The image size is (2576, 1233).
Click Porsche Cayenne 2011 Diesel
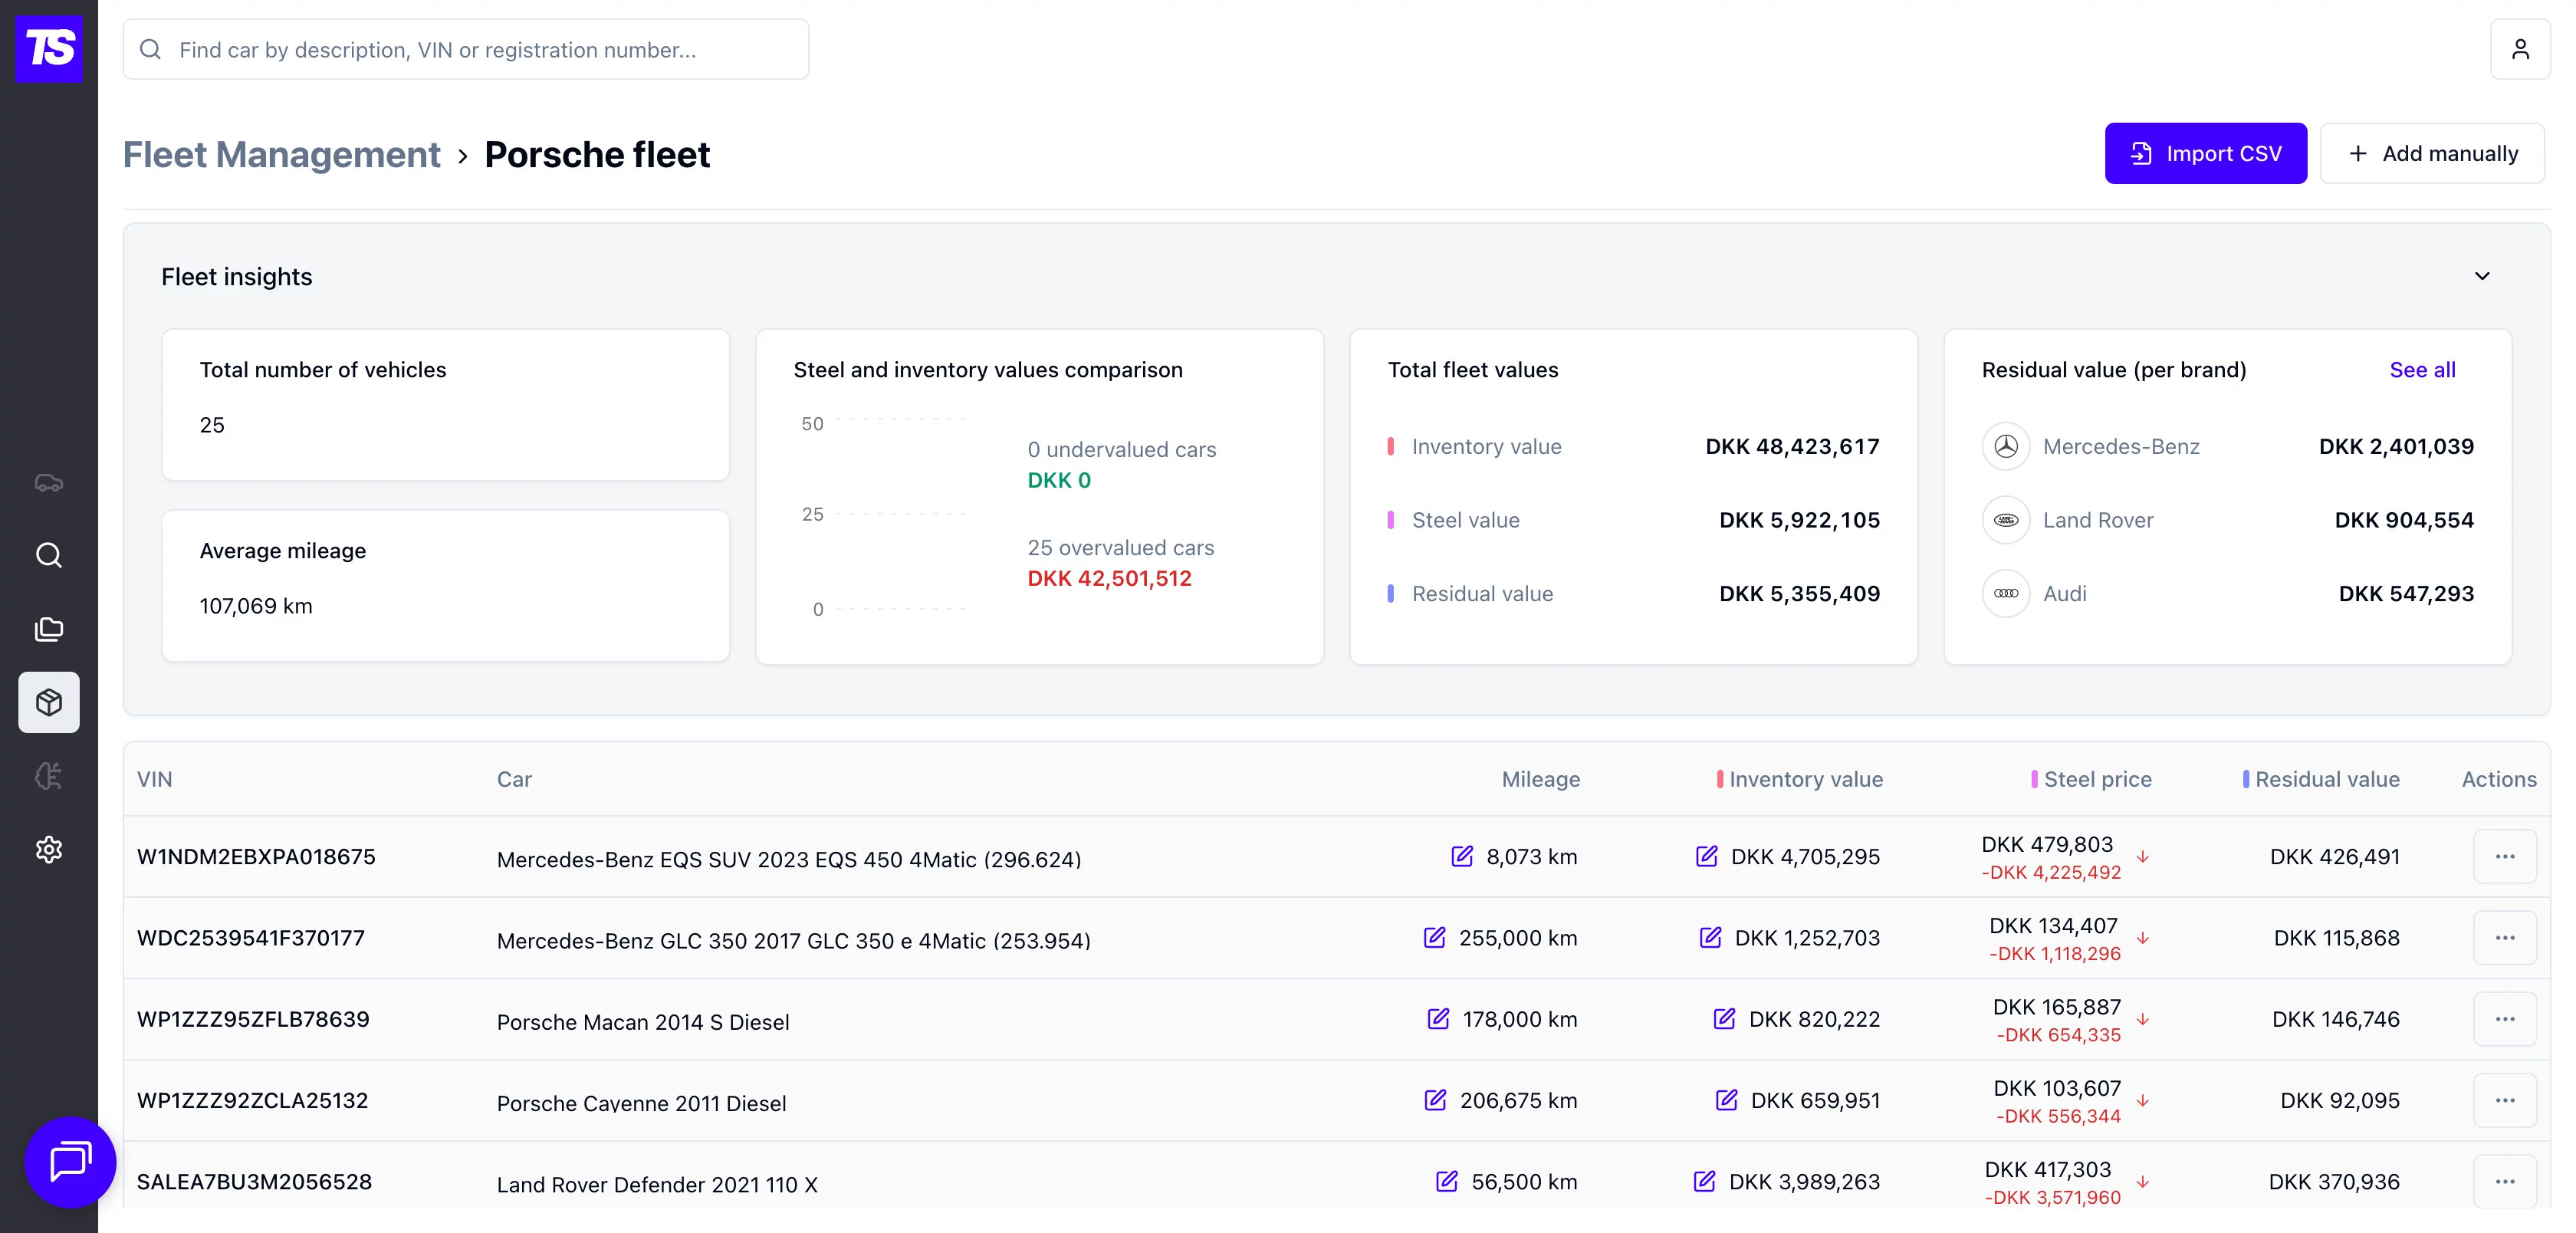point(641,1103)
